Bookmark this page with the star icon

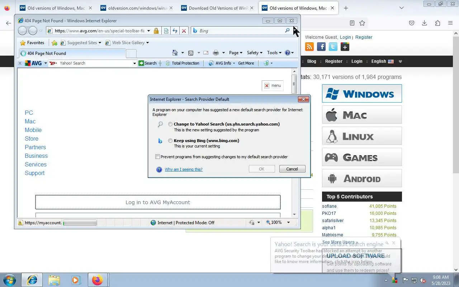[x=362, y=23]
